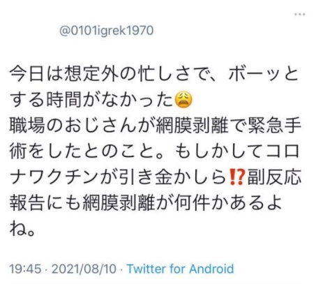Select the word もしかして
The width and height of the screenshot is (316, 284).
tap(217, 151)
